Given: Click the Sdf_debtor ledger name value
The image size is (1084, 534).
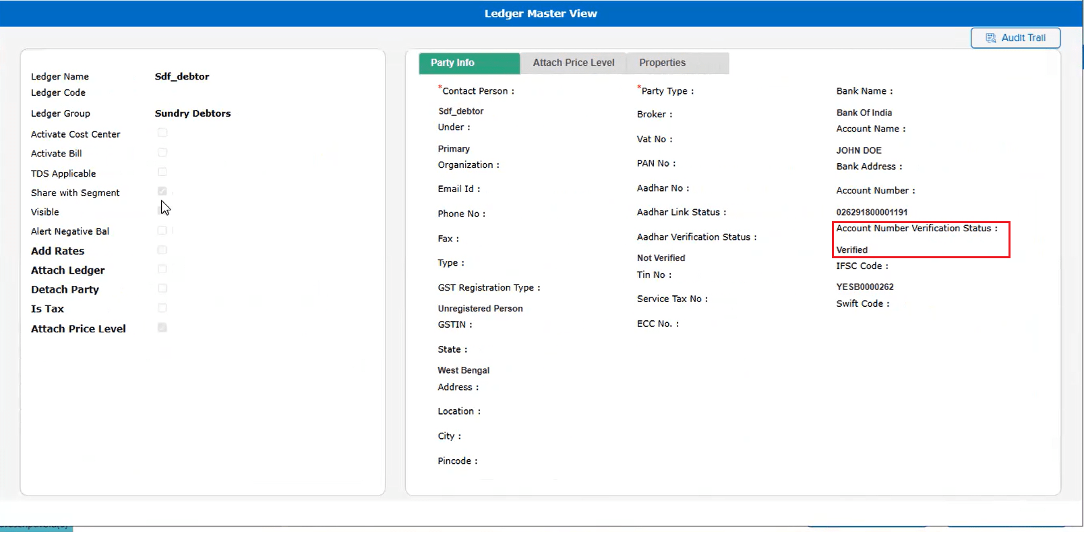Looking at the screenshot, I should coord(182,77).
